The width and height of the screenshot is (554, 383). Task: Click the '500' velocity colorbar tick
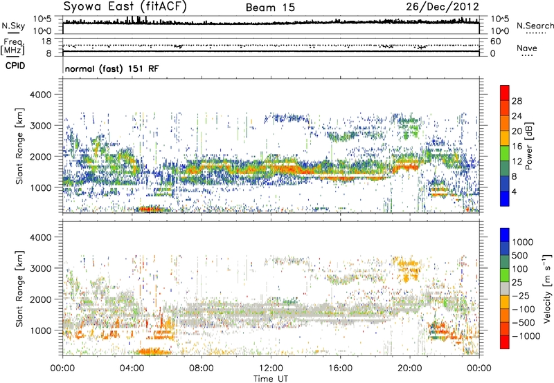pyautogui.click(x=520, y=256)
